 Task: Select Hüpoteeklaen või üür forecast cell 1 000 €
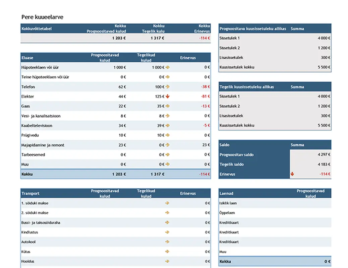(x=120, y=67)
